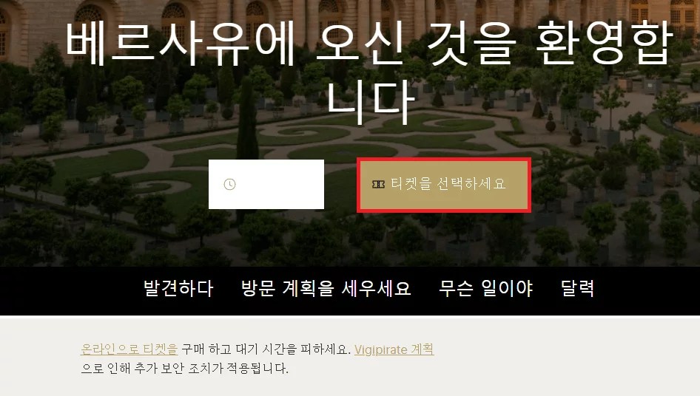Open the 발견하다 menu item
The height and width of the screenshot is (396, 700).
(178, 288)
